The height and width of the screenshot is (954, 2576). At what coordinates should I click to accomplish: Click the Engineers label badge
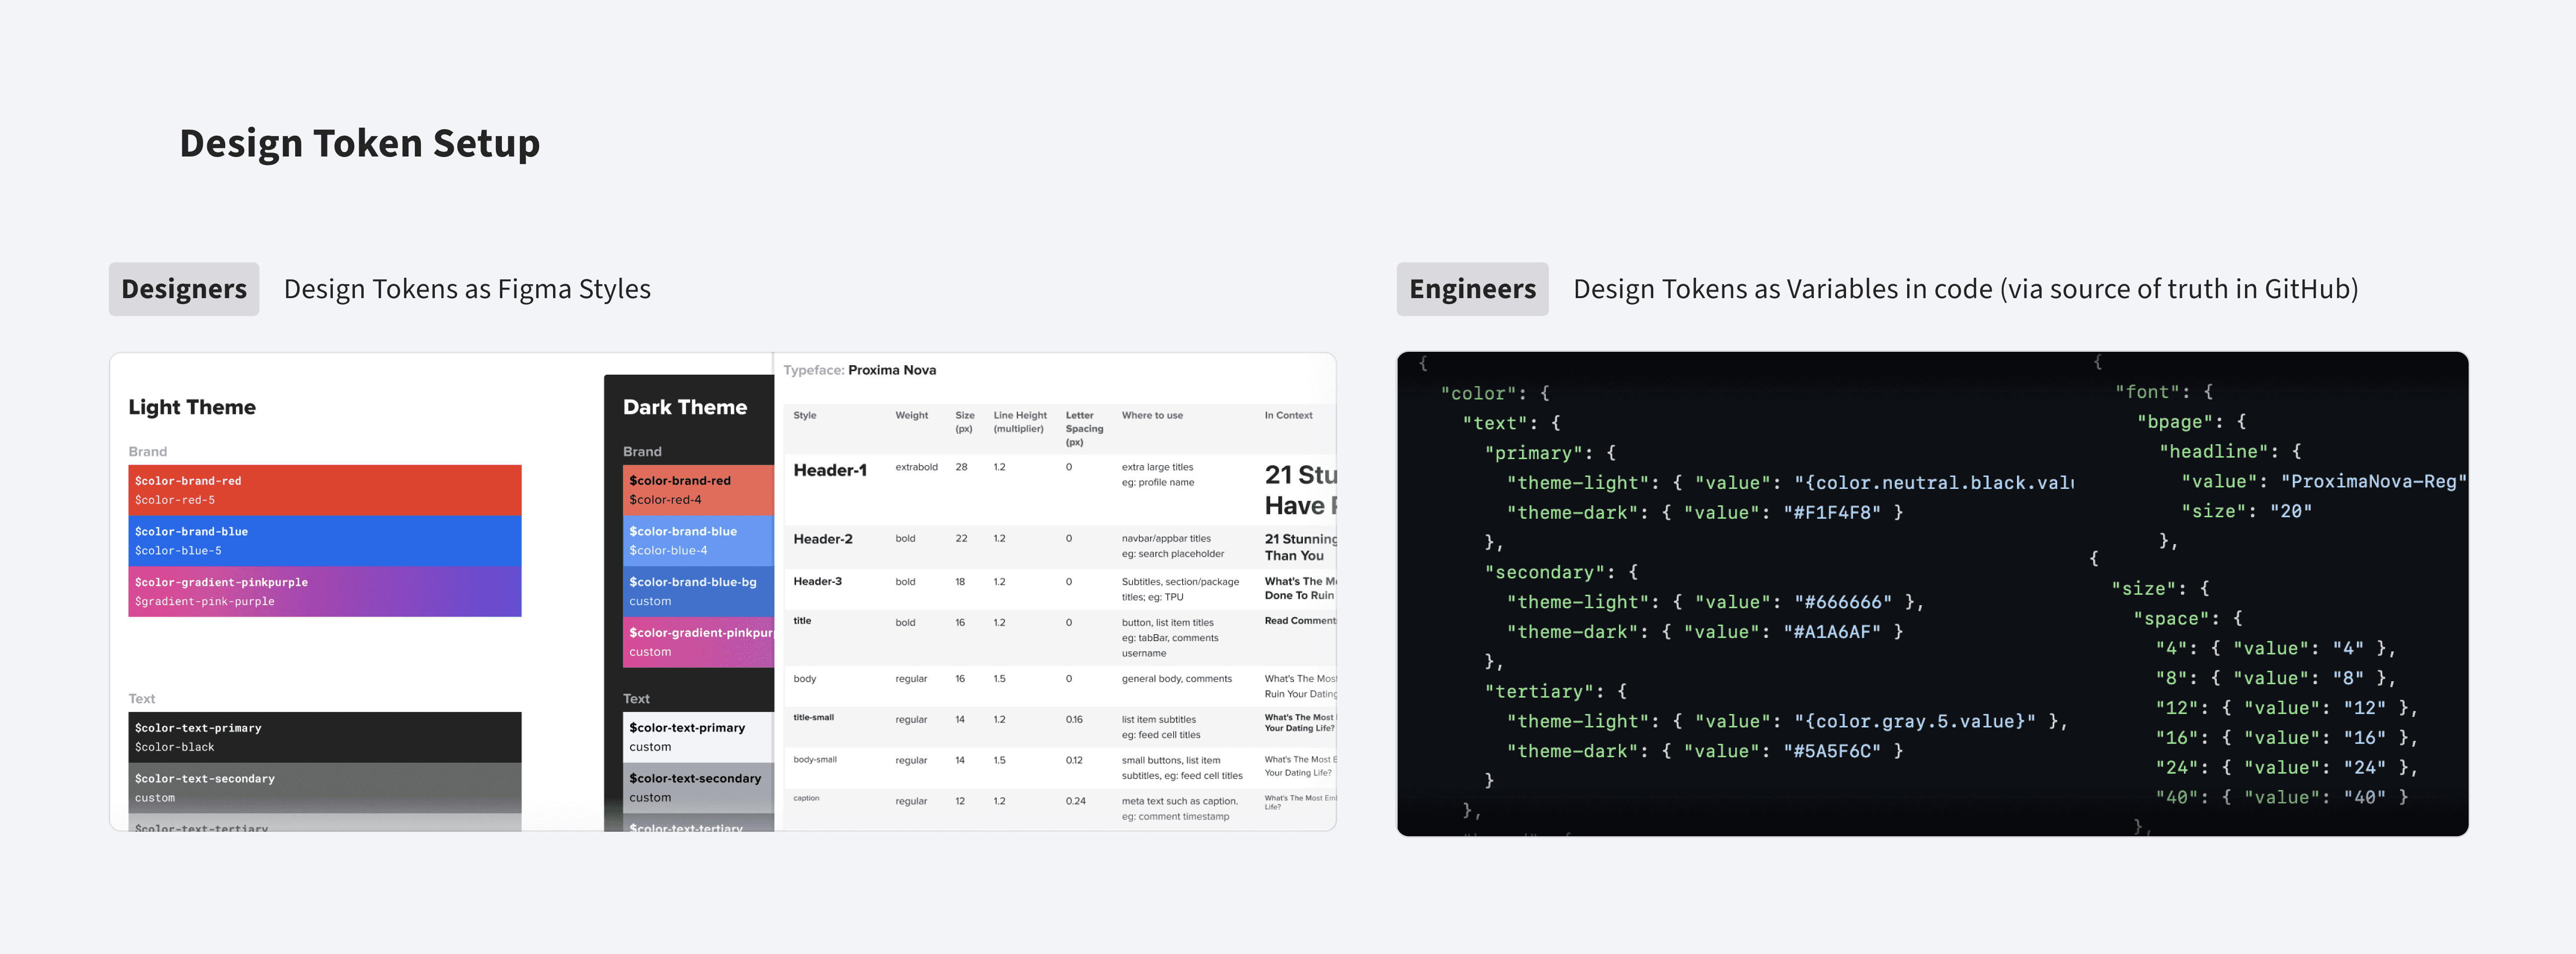tap(1472, 289)
